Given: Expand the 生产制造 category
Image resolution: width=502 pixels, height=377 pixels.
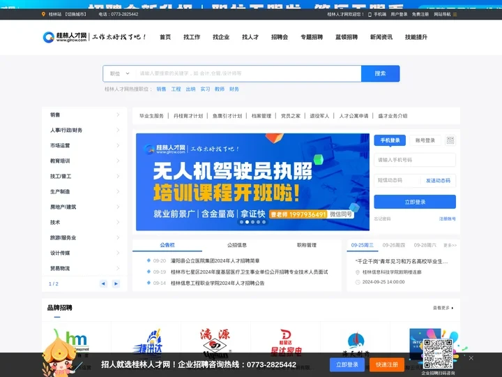Looking at the screenshot, I should 84,191.
